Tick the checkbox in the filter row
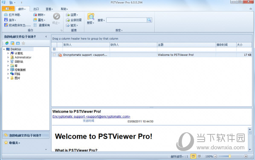 coord(54,49)
